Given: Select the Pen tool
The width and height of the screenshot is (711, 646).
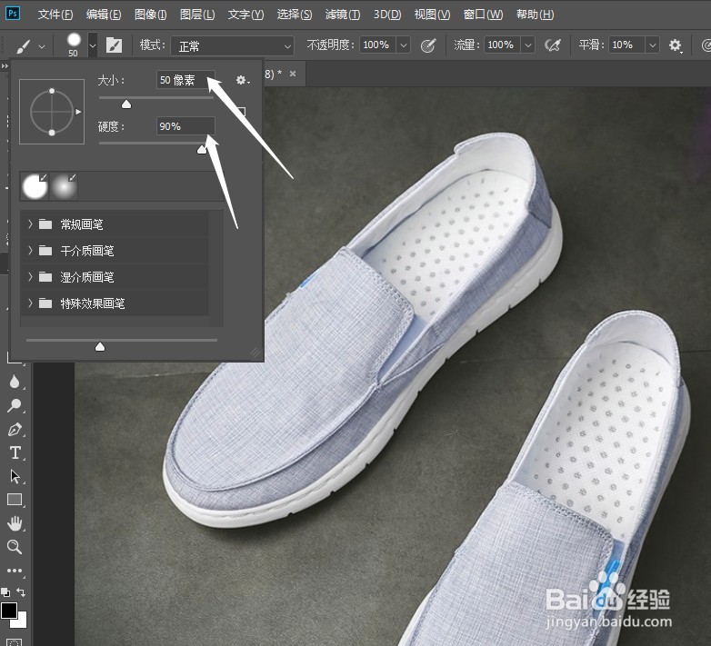Looking at the screenshot, I should tap(15, 429).
